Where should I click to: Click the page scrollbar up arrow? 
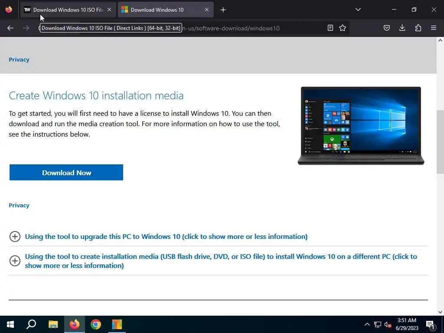[x=440, y=40]
